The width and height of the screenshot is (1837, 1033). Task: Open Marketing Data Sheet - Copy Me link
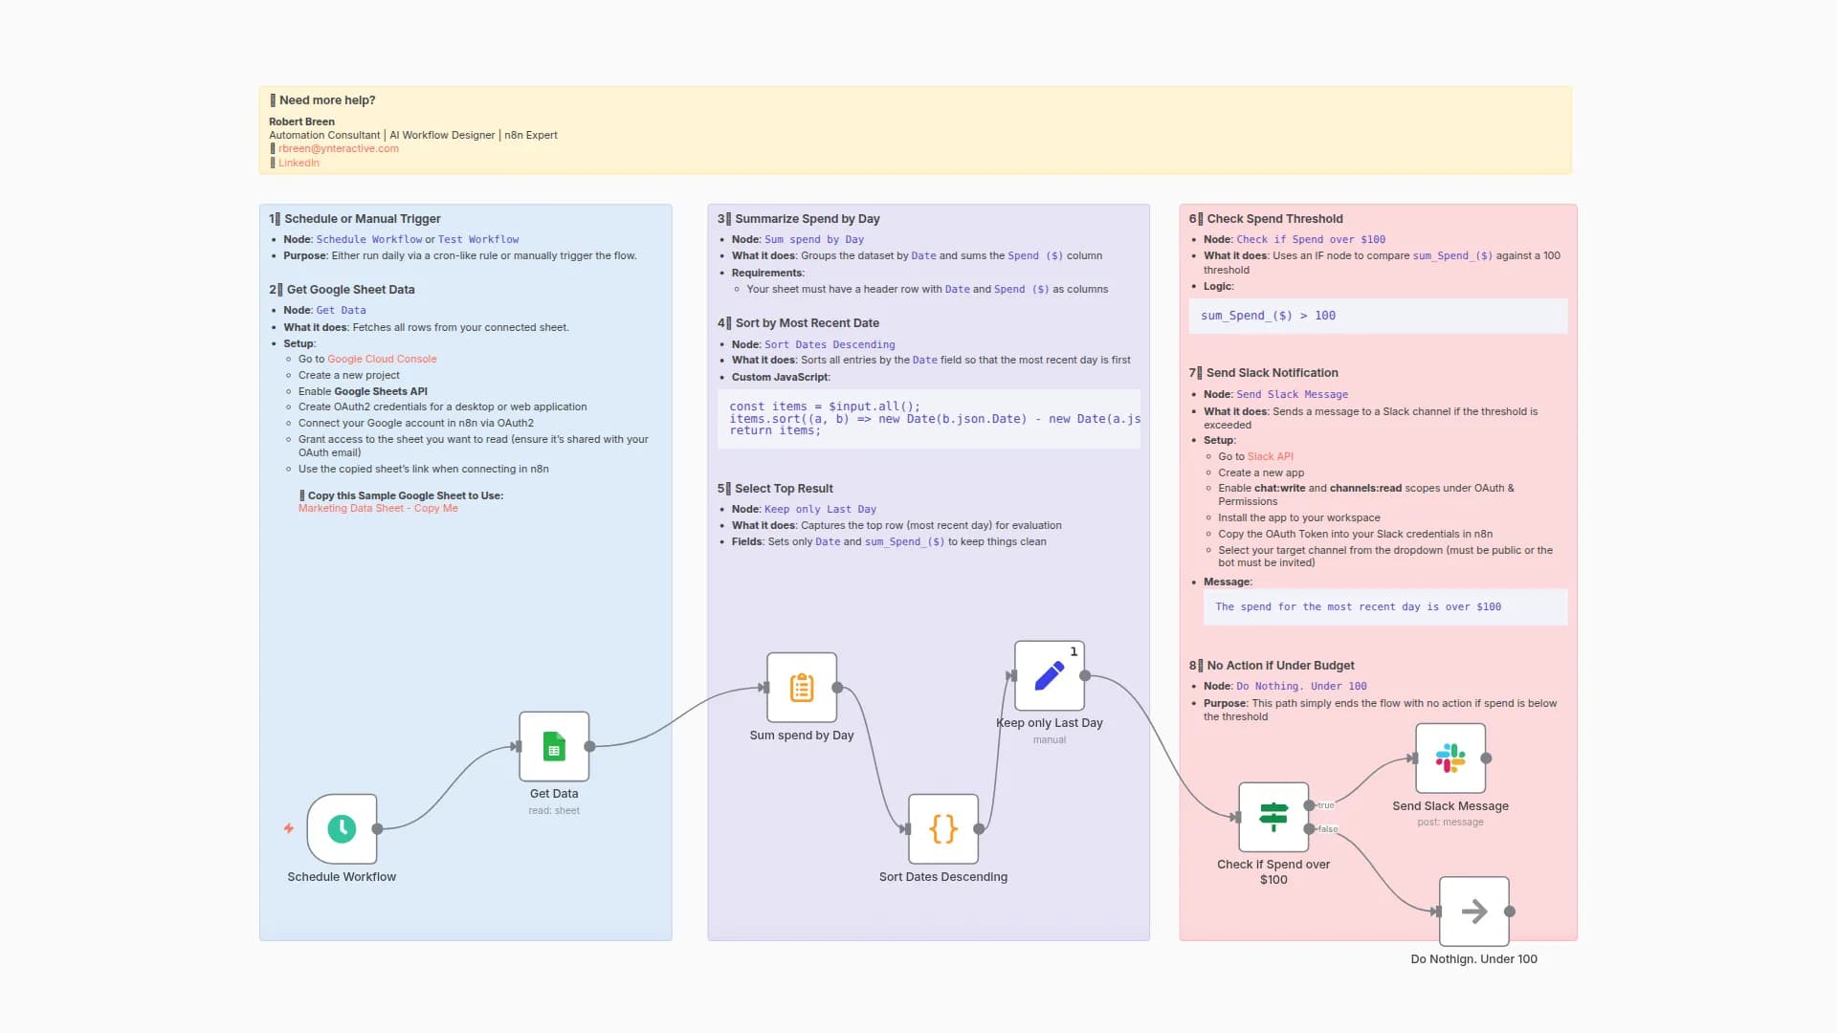click(378, 508)
